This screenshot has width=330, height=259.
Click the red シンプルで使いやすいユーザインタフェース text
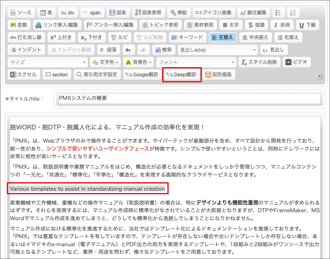[x=97, y=149]
